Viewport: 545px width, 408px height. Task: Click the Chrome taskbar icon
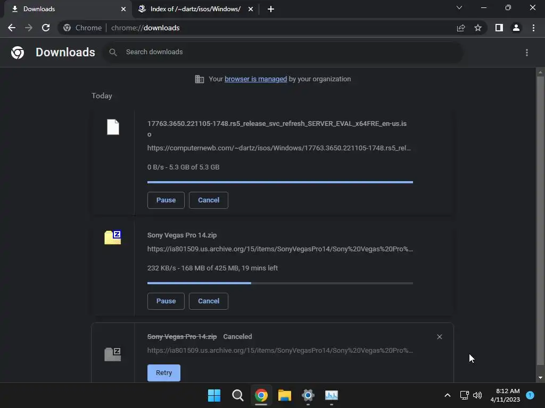pyautogui.click(x=261, y=395)
